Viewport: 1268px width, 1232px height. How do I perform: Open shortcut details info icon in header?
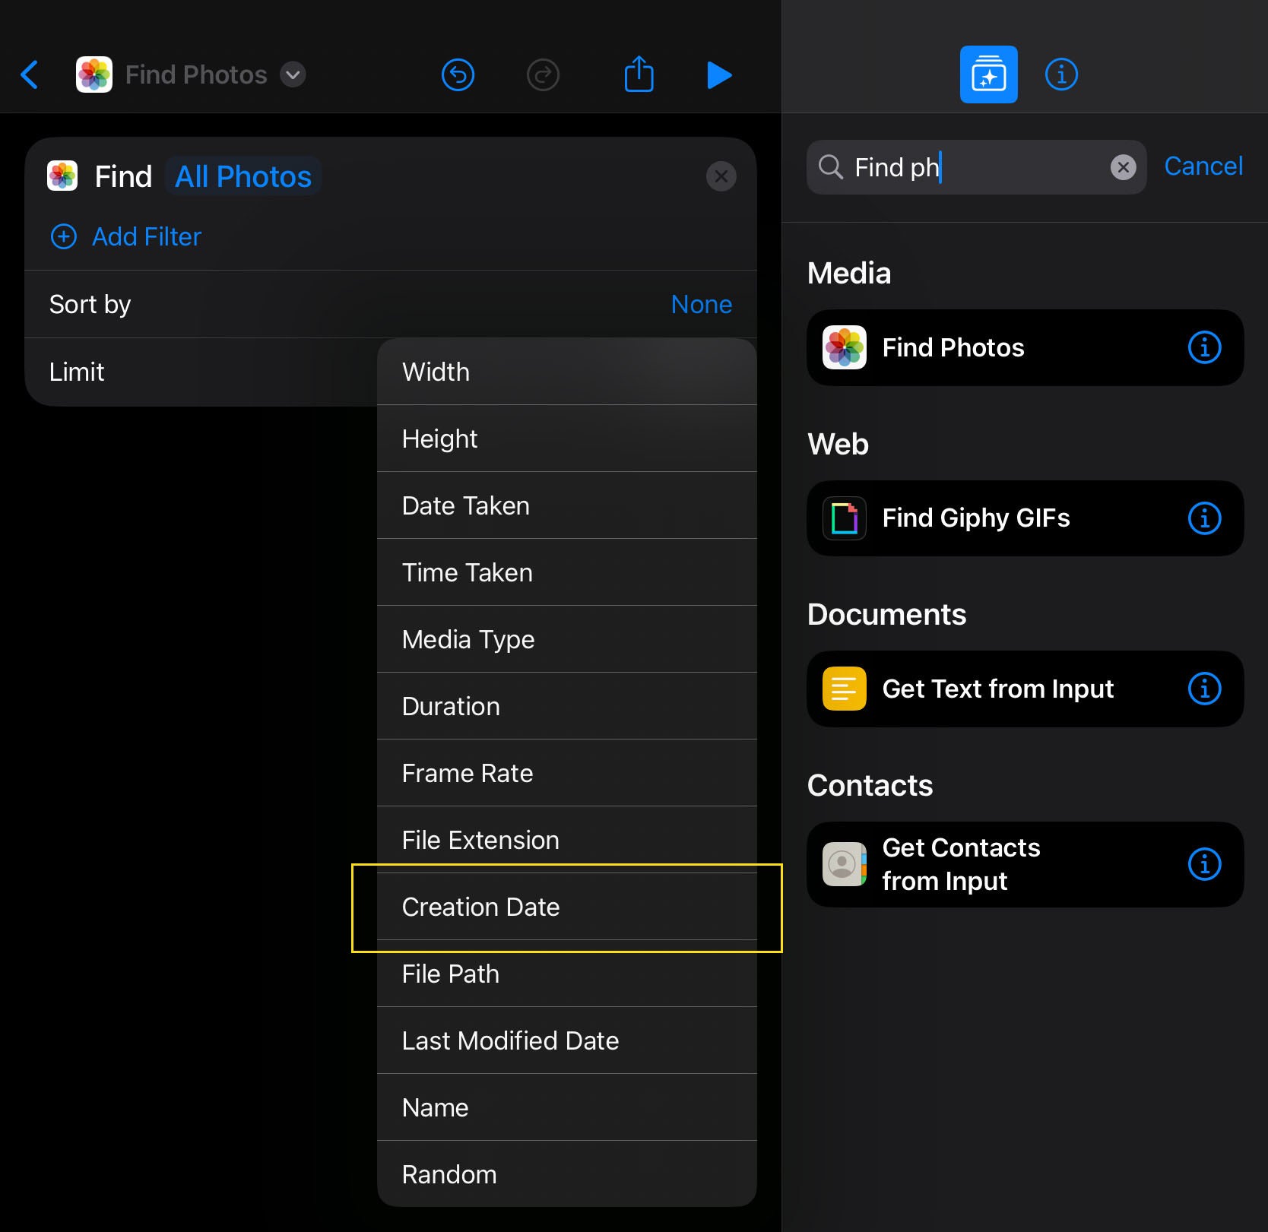tap(1061, 74)
